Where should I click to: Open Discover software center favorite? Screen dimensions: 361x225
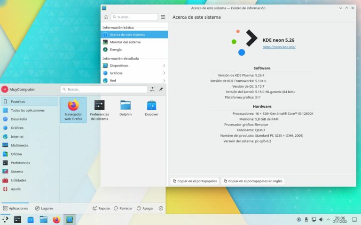pos(151,108)
